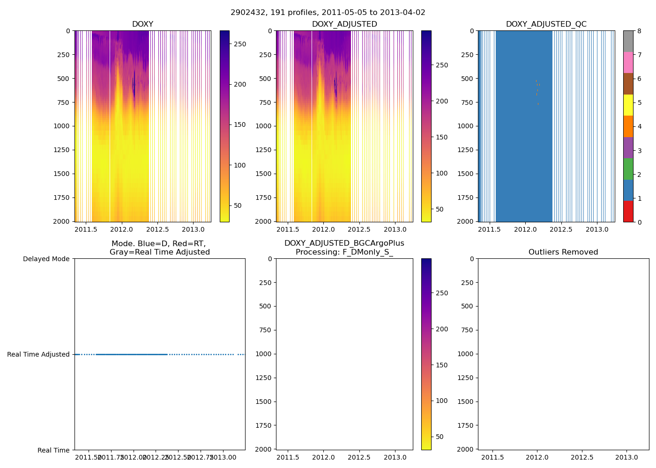
Task: Click the DOXY_ADJUSTED_QC plot title
Action: (546, 24)
